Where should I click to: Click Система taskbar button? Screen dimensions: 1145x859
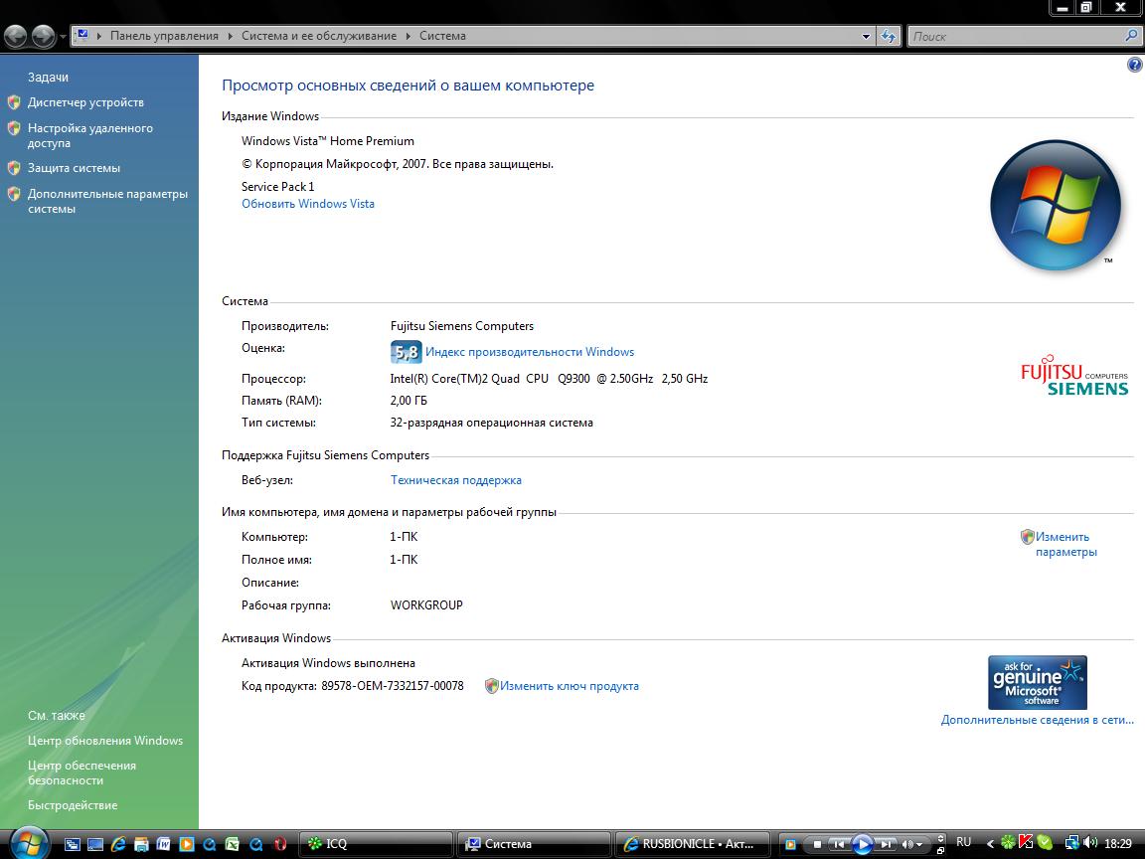(x=534, y=844)
